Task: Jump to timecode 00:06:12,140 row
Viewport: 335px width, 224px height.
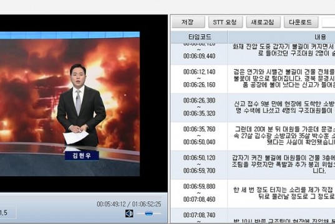Action: (199, 78)
